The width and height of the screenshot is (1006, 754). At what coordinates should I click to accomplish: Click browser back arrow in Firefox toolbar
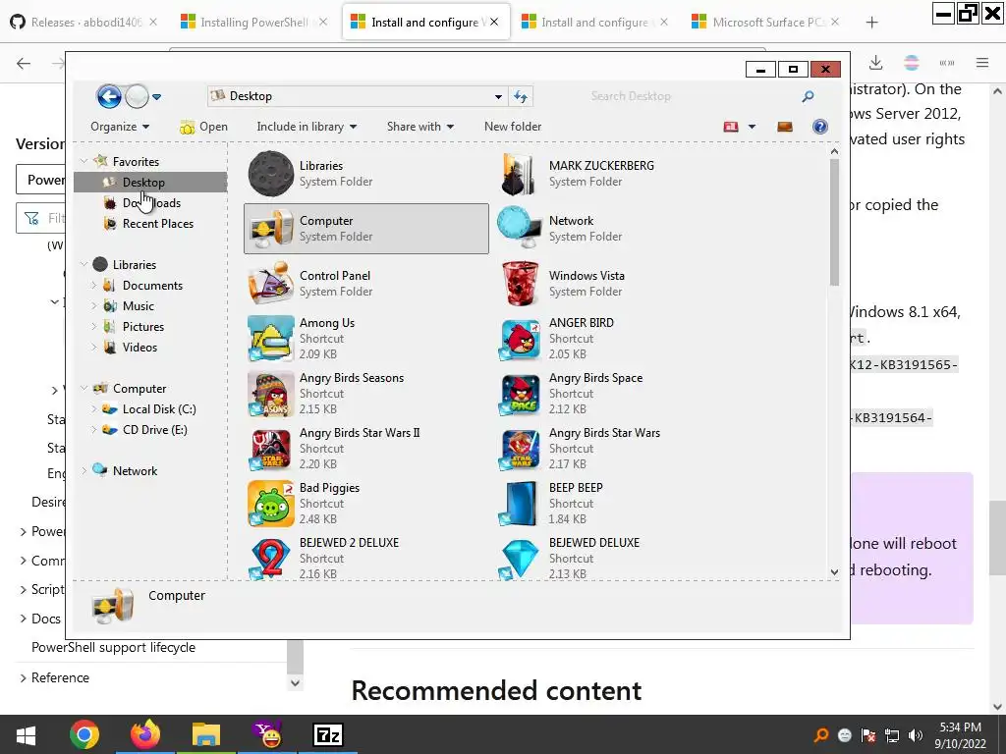24,63
